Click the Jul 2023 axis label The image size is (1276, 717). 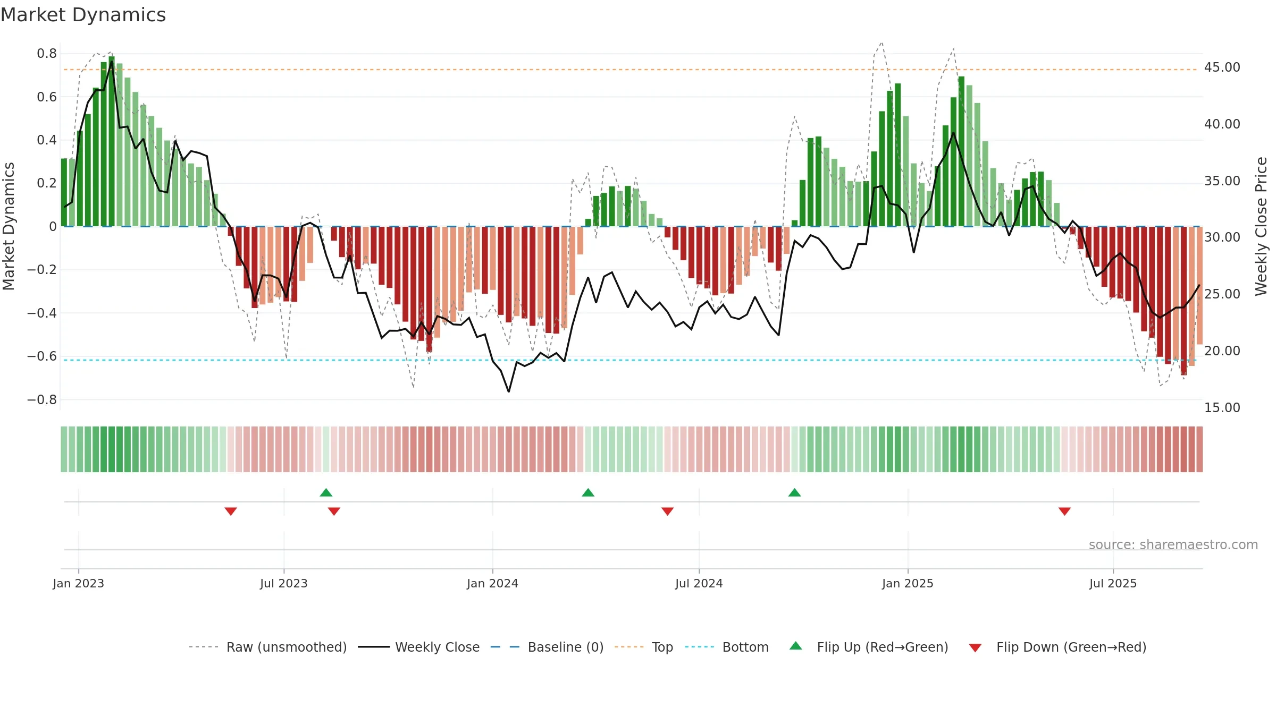coord(284,583)
